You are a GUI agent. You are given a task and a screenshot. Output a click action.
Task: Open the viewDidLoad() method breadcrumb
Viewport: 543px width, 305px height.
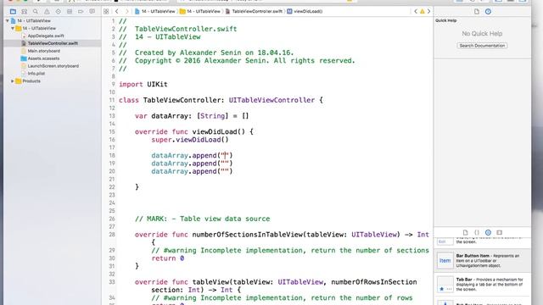[x=305, y=11]
